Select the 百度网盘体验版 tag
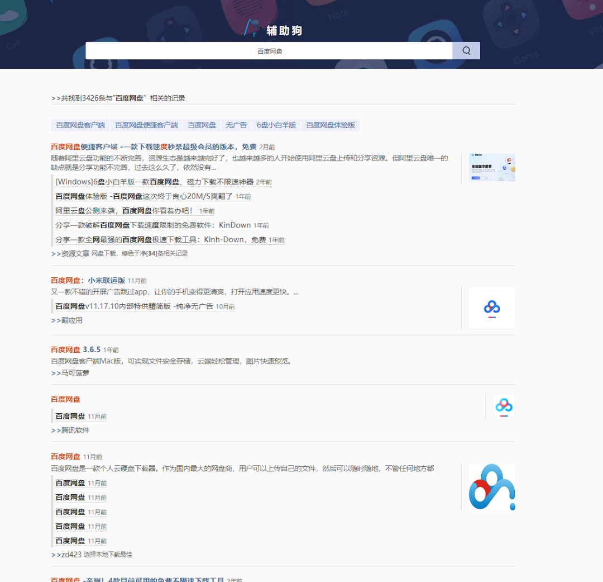Screen dimensions: 603x582 click(331, 125)
